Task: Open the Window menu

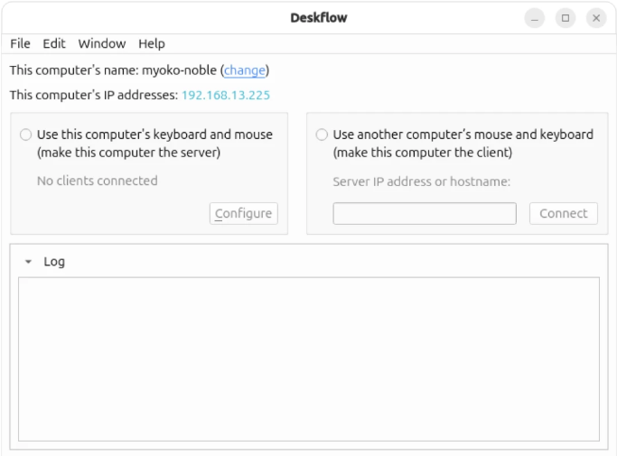Action: click(x=102, y=43)
